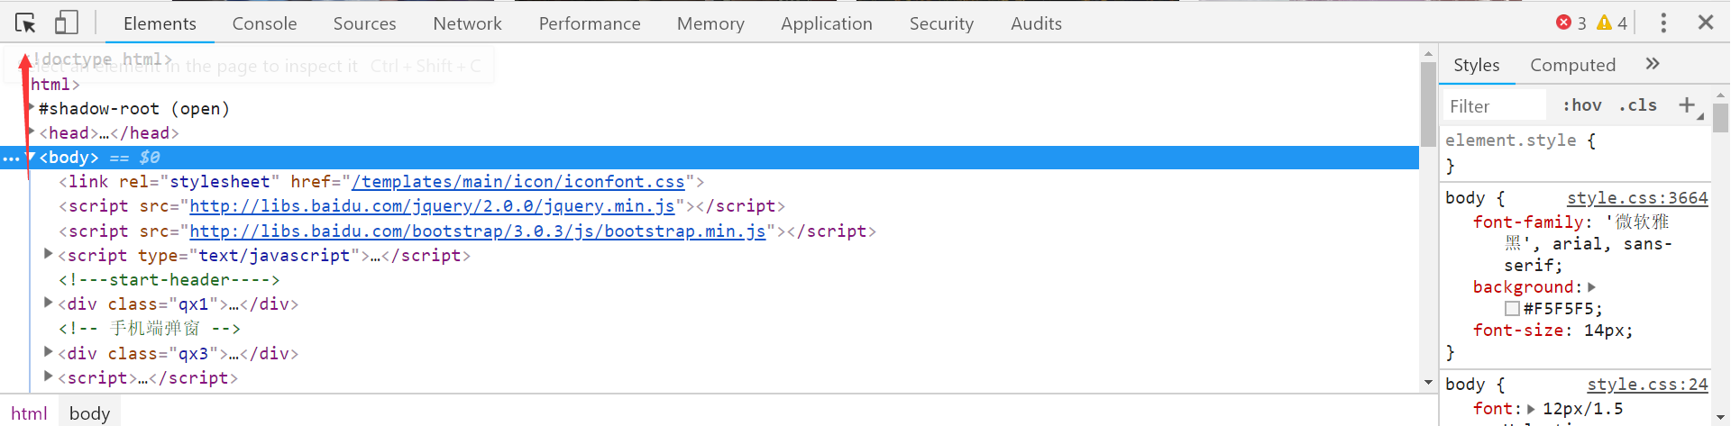
Task: Select the Computed sidebar tab
Action: (1572, 65)
